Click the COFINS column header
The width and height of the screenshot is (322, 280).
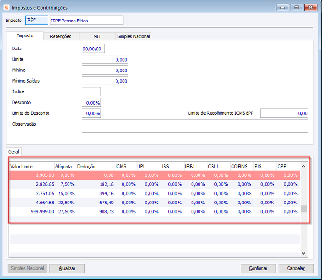(x=242, y=166)
